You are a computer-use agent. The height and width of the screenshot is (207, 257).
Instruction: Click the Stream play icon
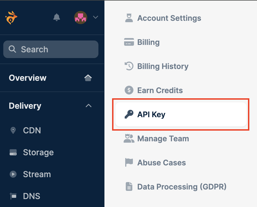13,174
